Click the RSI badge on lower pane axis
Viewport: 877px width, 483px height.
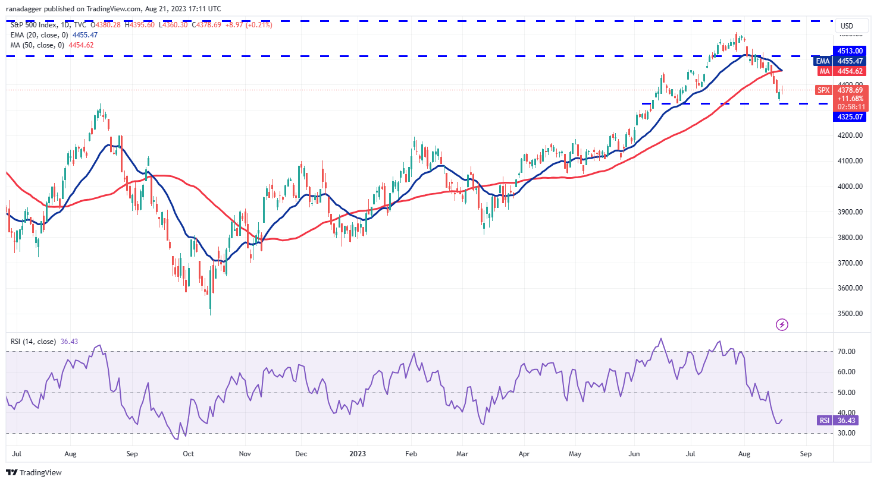[825, 420]
